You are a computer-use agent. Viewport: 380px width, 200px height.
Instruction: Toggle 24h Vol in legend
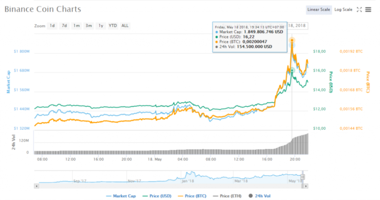point(262,196)
